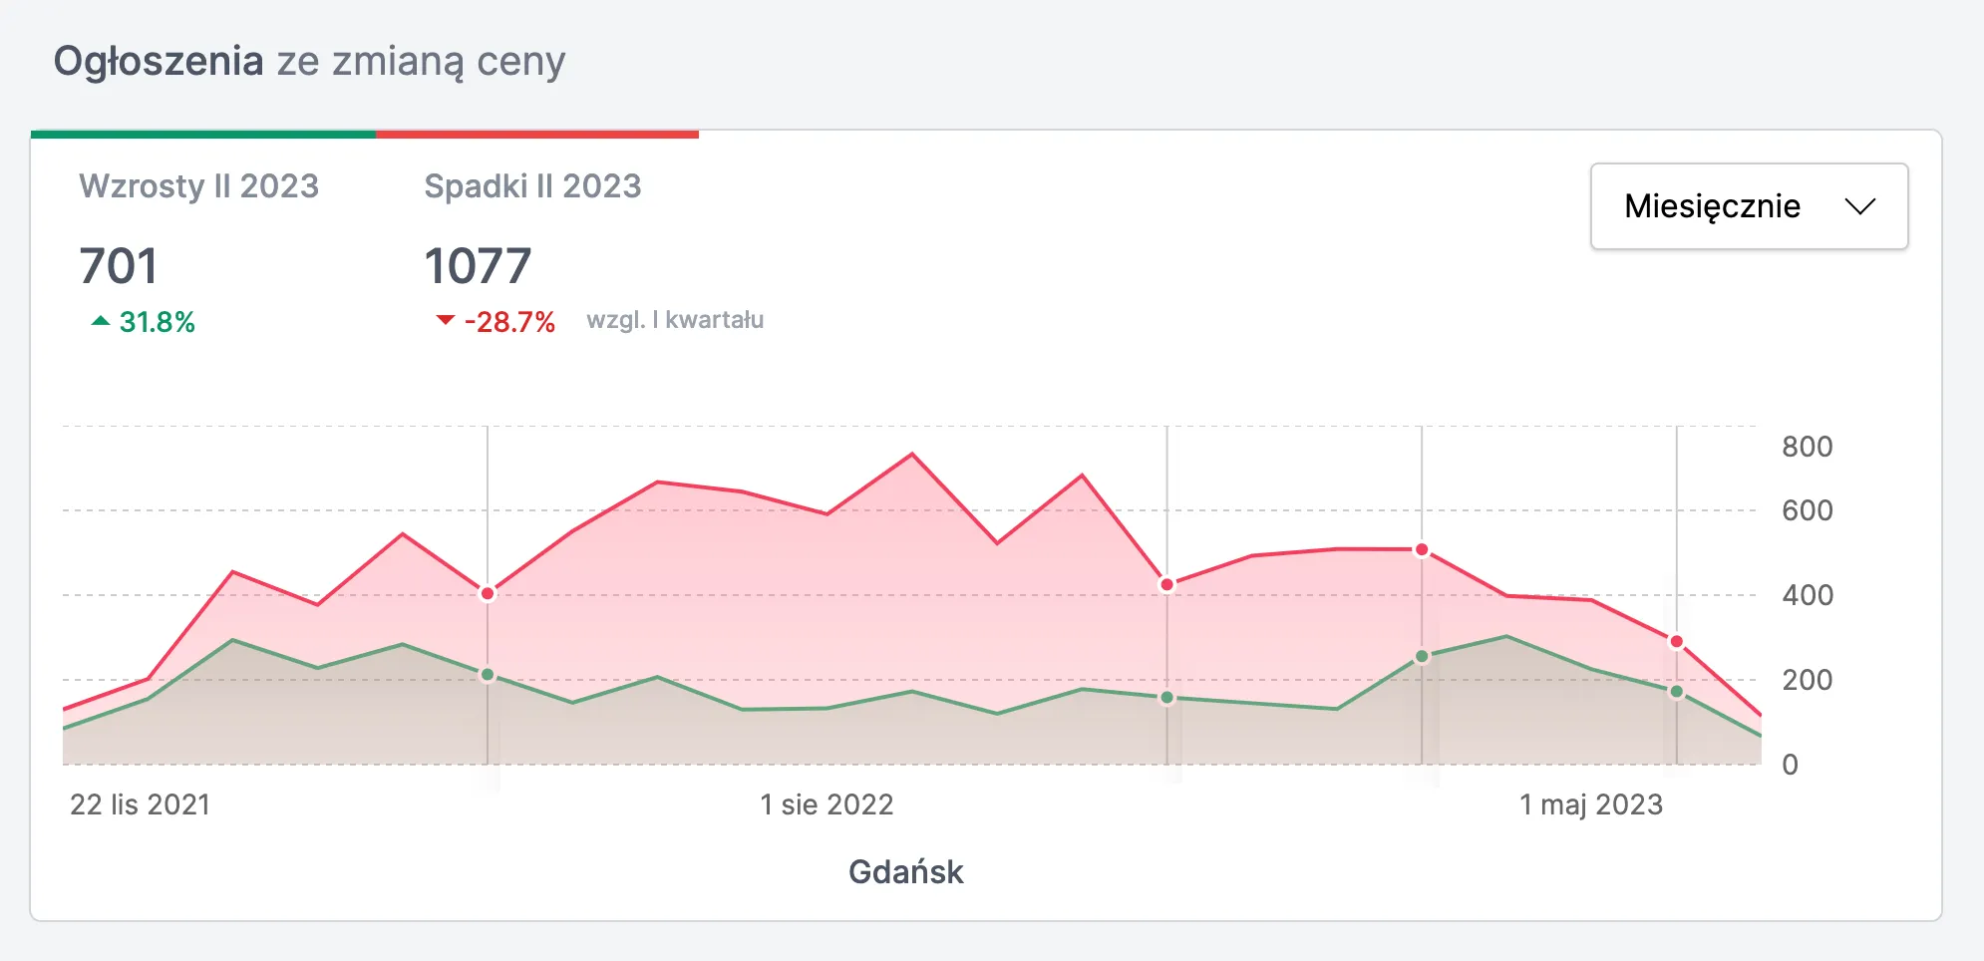Click the chevron arrow beside Miesięcznie
Image resolution: width=1984 pixels, height=961 pixels.
click(1859, 206)
